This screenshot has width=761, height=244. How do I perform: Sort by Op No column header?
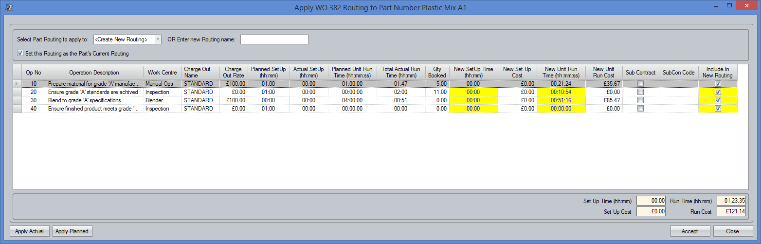(34, 73)
